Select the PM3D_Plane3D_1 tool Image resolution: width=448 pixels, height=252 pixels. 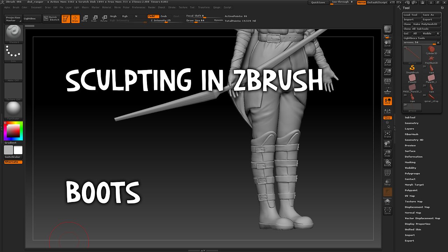tap(412, 88)
